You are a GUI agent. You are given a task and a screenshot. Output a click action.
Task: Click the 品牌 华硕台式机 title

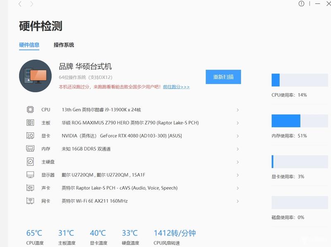point(85,66)
